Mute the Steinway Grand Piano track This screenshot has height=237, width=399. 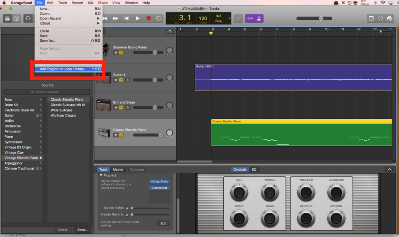click(116, 53)
